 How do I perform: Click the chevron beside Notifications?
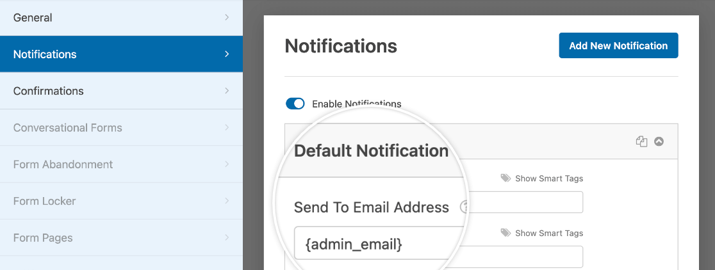tap(227, 54)
